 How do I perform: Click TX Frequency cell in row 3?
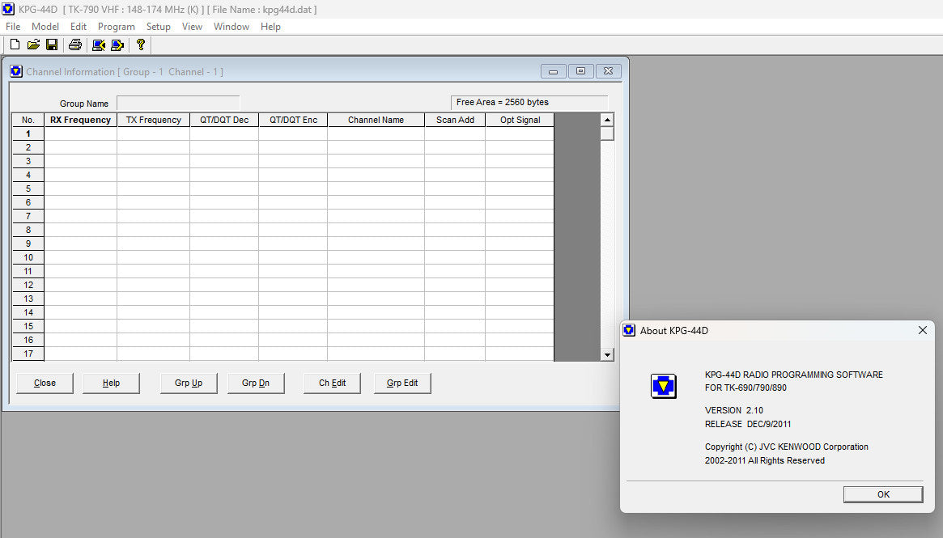[153, 161]
